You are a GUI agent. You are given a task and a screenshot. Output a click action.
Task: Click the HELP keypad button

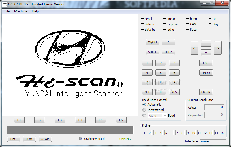pos(168,52)
